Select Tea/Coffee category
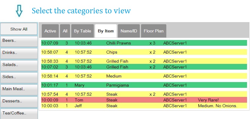Screen dimensions: 251x119 (19, 114)
